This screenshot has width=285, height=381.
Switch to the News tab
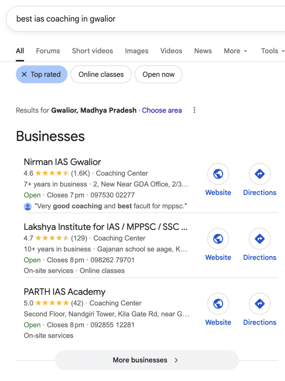click(203, 51)
